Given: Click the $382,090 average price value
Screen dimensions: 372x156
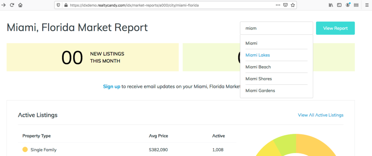Looking at the screenshot, I should (x=158, y=149).
